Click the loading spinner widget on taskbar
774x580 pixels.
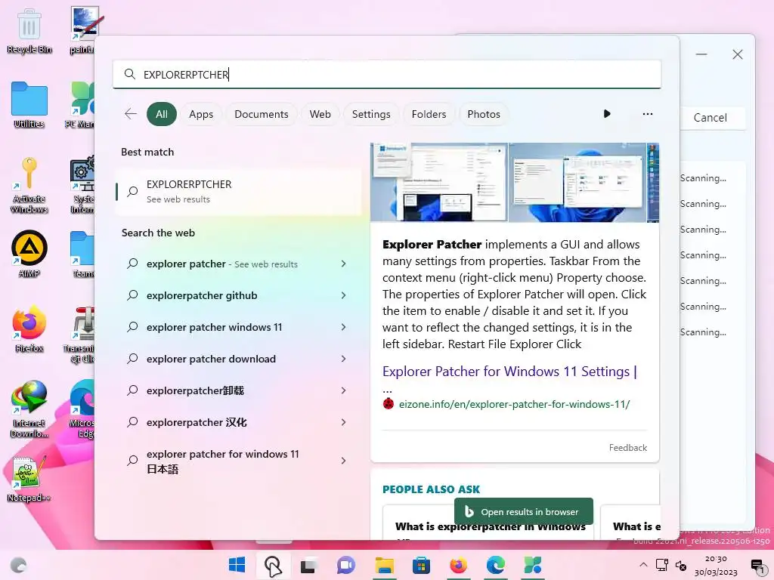click(19, 565)
